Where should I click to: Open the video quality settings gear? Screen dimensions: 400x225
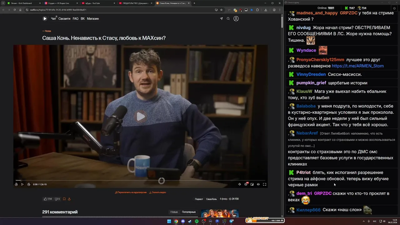click(246, 184)
